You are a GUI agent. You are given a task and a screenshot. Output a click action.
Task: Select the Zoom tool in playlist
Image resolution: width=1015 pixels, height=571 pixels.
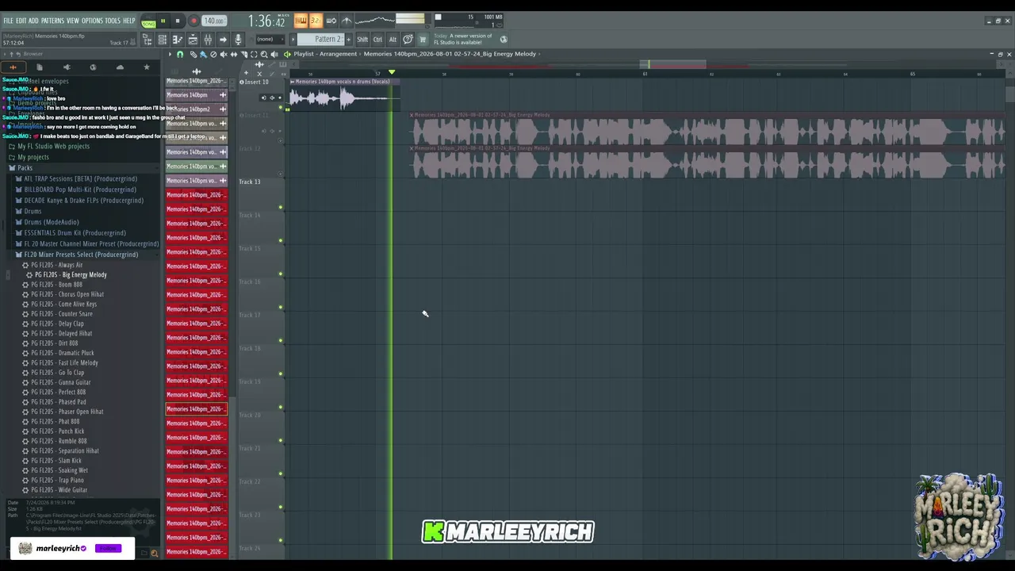264,54
